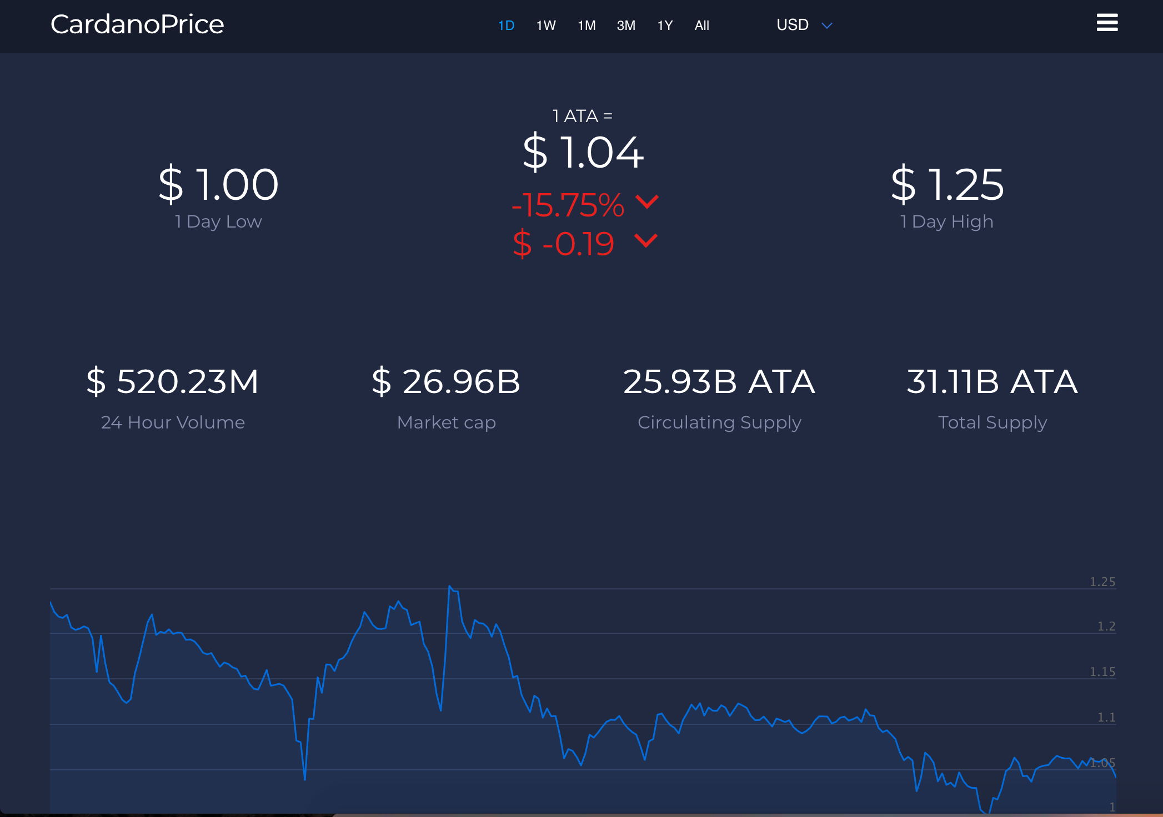1163x817 pixels.
Task: Select the 1M chart view
Action: click(x=586, y=25)
